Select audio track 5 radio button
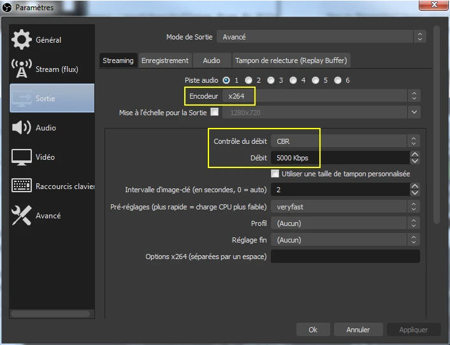This screenshot has height=345, width=450. coord(316,80)
